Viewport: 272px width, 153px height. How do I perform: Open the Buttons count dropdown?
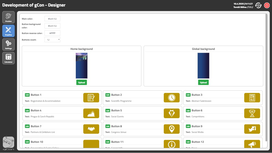click(x=52, y=40)
